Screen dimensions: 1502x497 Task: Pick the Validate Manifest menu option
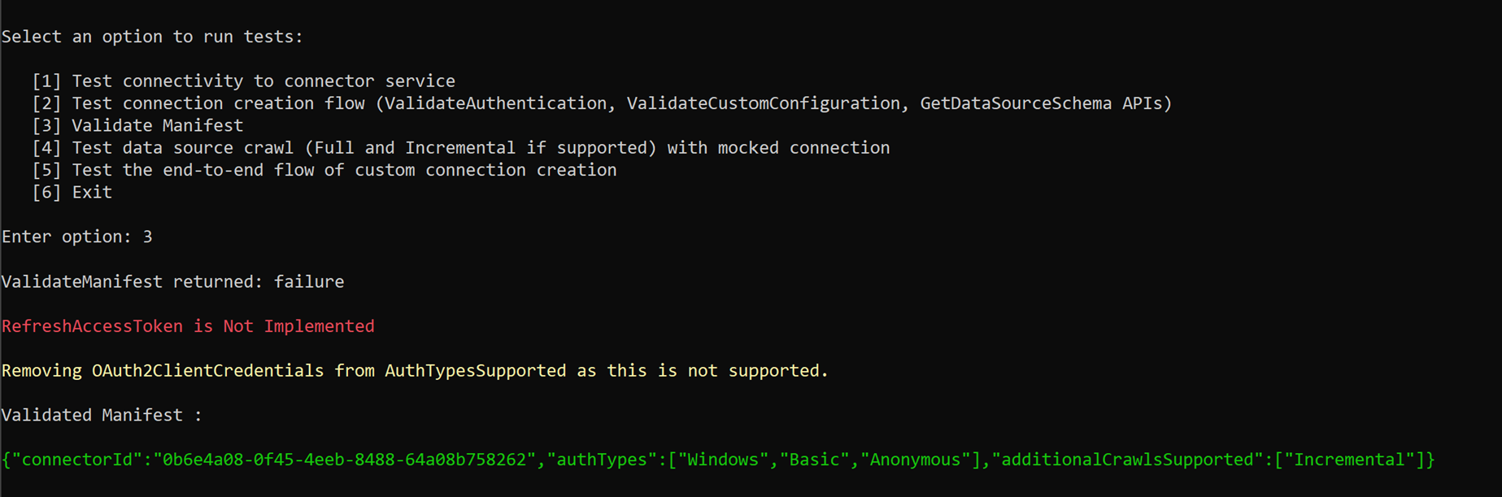[x=157, y=125]
